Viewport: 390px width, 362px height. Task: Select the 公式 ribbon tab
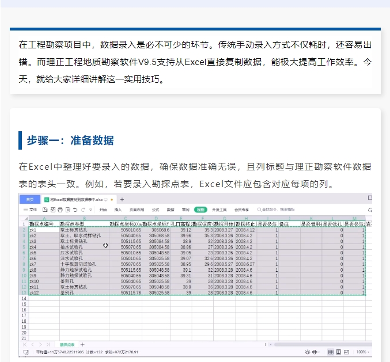pos(156,210)
